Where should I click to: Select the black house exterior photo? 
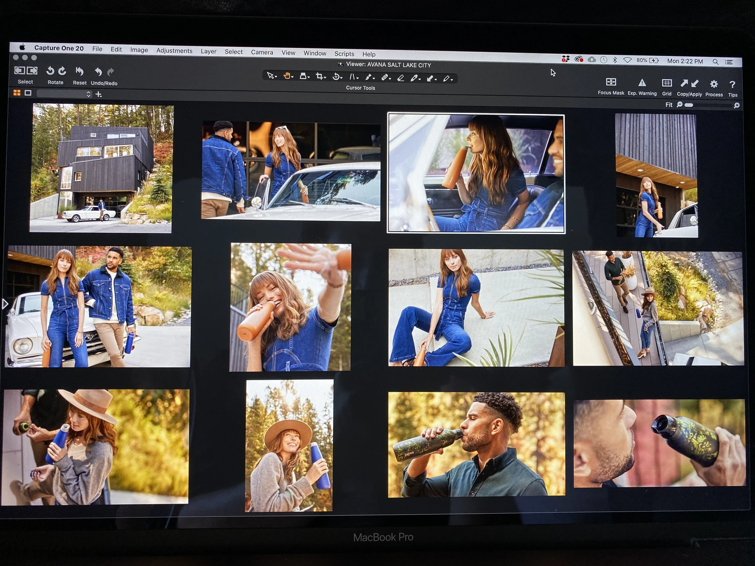(x=101, y=168)
